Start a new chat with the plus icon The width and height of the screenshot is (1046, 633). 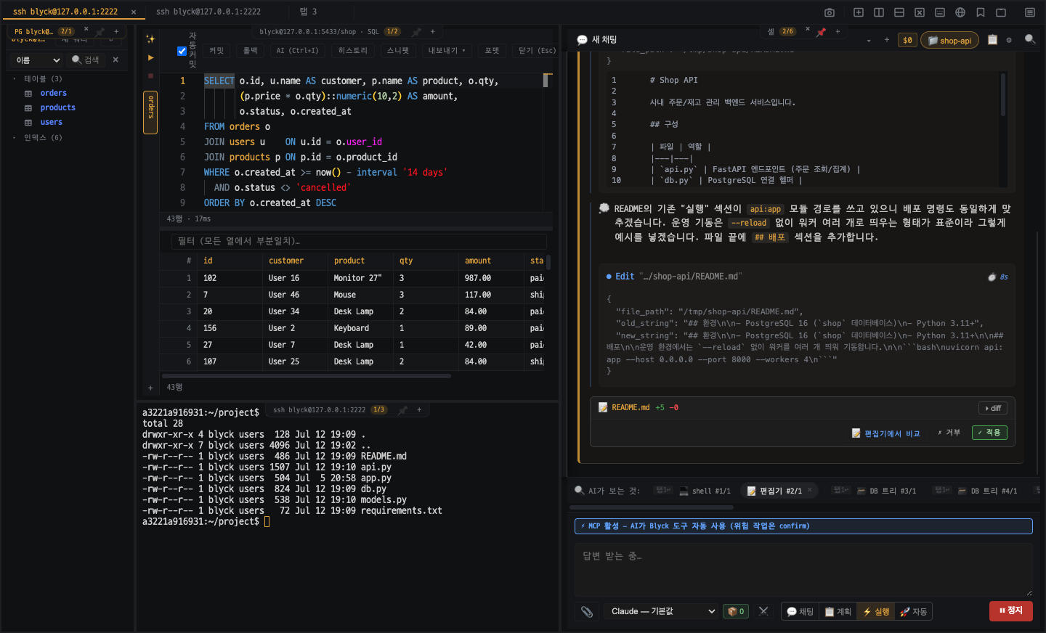[887, 40]
